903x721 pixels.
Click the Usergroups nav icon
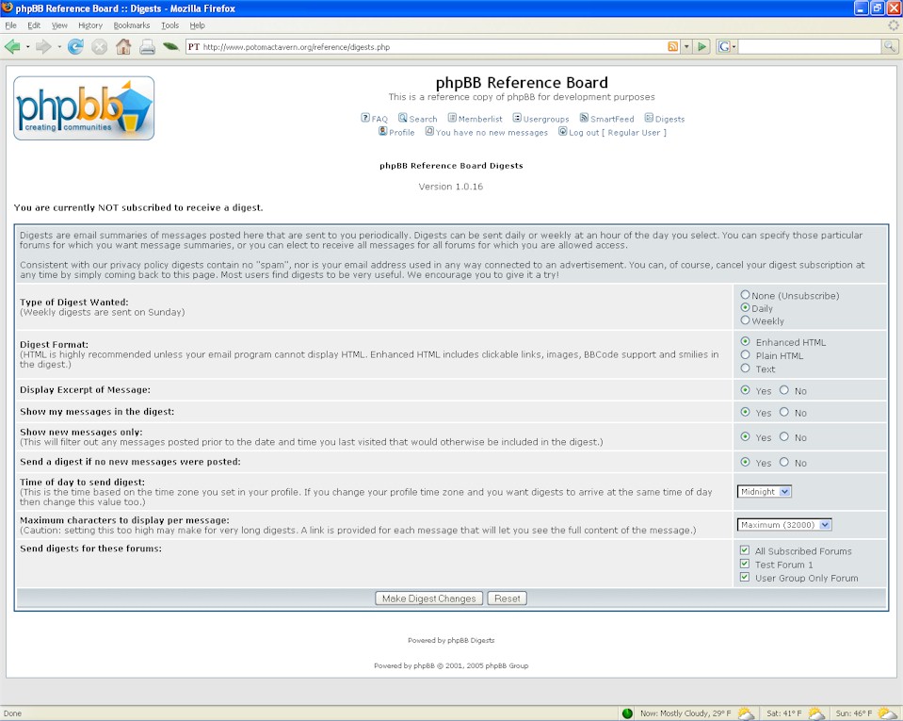[517, 118]
